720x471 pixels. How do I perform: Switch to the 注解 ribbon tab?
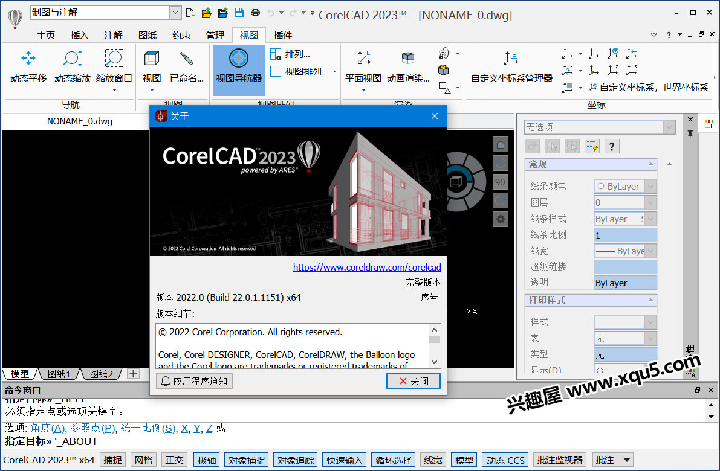click(x=114, y=35)
